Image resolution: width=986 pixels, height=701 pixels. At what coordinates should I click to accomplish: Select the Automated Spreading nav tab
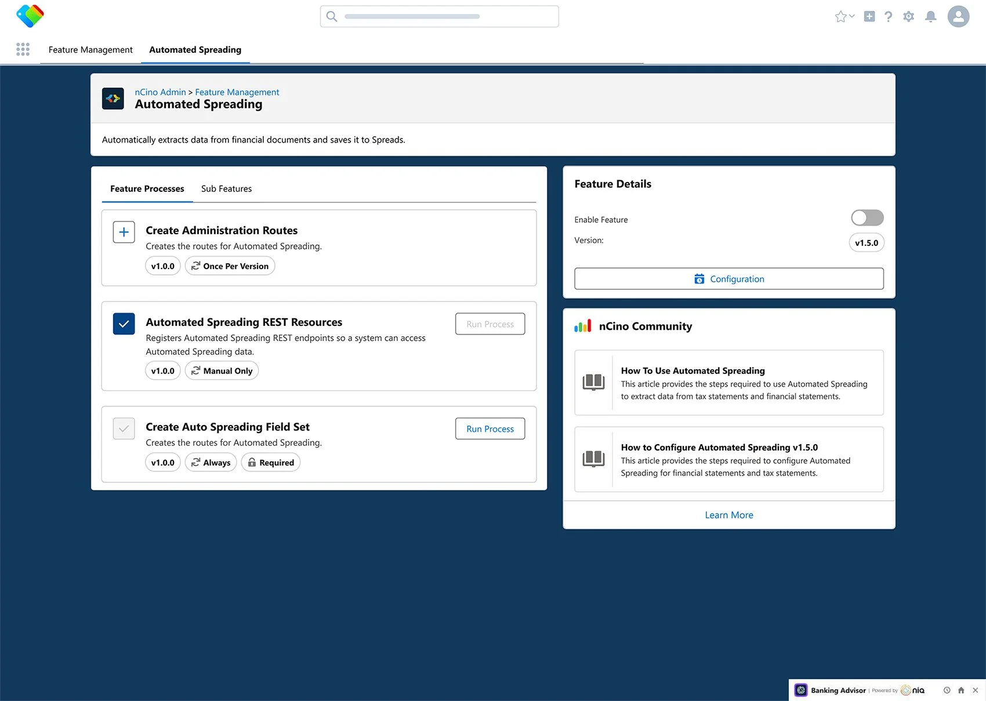(x=195, y=50)
